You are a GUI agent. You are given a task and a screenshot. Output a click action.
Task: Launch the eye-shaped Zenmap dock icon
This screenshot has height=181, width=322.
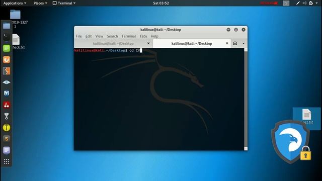pos(7,82)
